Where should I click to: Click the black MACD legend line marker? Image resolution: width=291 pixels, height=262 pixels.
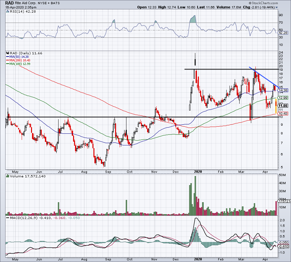pos(8,218)
